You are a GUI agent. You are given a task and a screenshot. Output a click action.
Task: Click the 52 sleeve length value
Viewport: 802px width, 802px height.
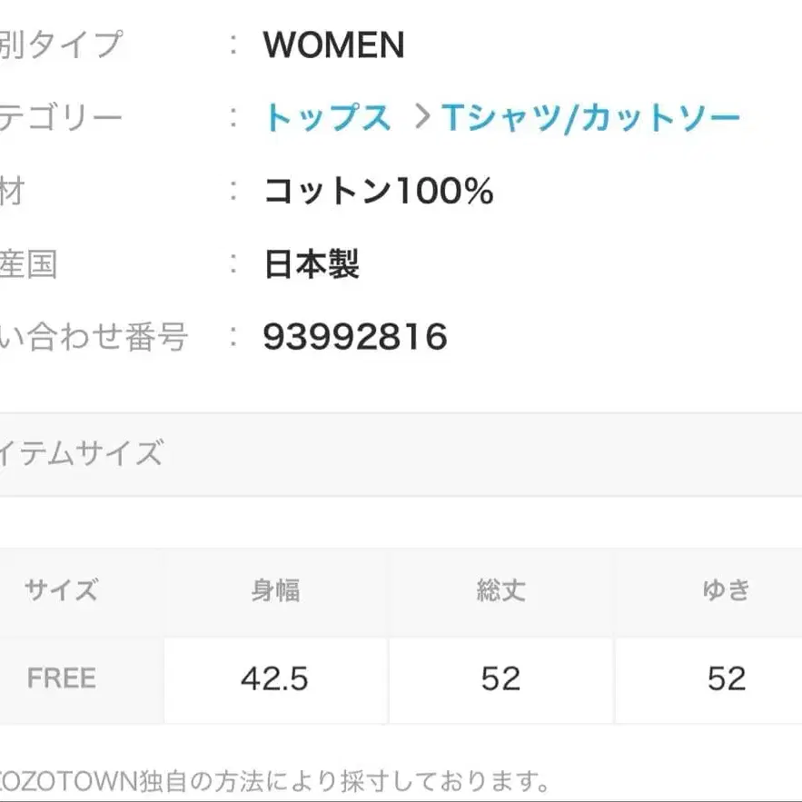click(x=724, y=678)
